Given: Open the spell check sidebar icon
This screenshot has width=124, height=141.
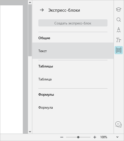Looking at the screenshot, I should [118, 30].
